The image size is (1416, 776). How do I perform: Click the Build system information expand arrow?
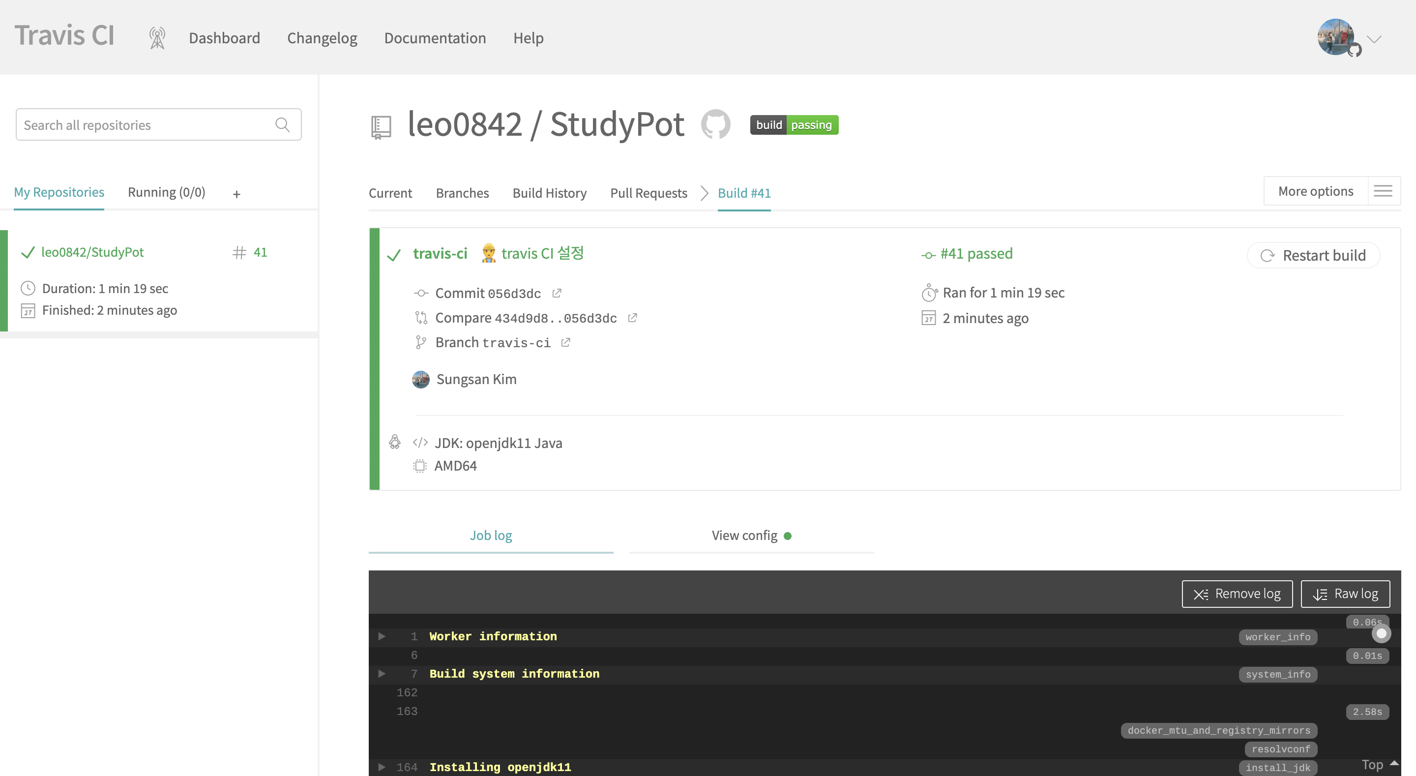(380, 674)
